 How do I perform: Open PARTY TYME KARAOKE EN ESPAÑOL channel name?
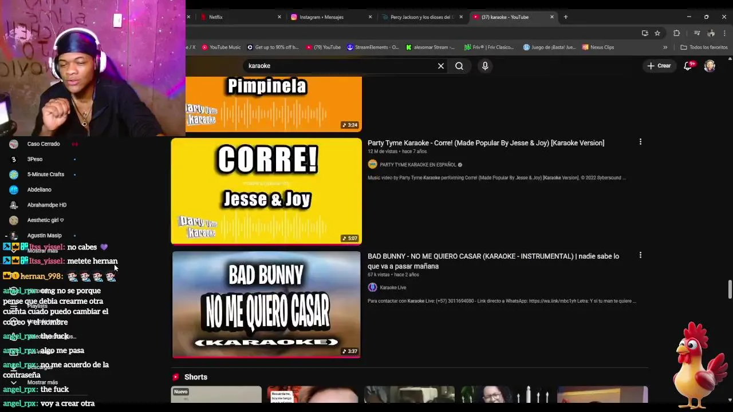[418, 165]
